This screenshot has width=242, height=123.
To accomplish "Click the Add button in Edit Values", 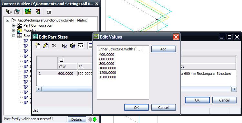I will 164,49.
